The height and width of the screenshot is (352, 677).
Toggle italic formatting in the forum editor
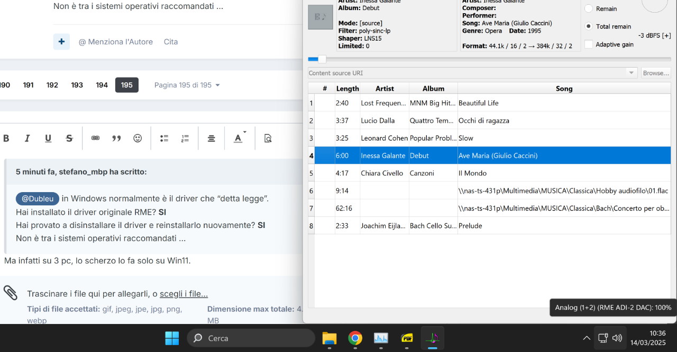coord(27,138)
